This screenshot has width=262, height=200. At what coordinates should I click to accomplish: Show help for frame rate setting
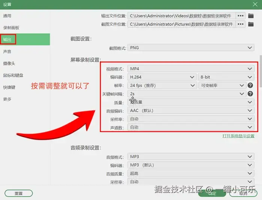coord(250,85)
